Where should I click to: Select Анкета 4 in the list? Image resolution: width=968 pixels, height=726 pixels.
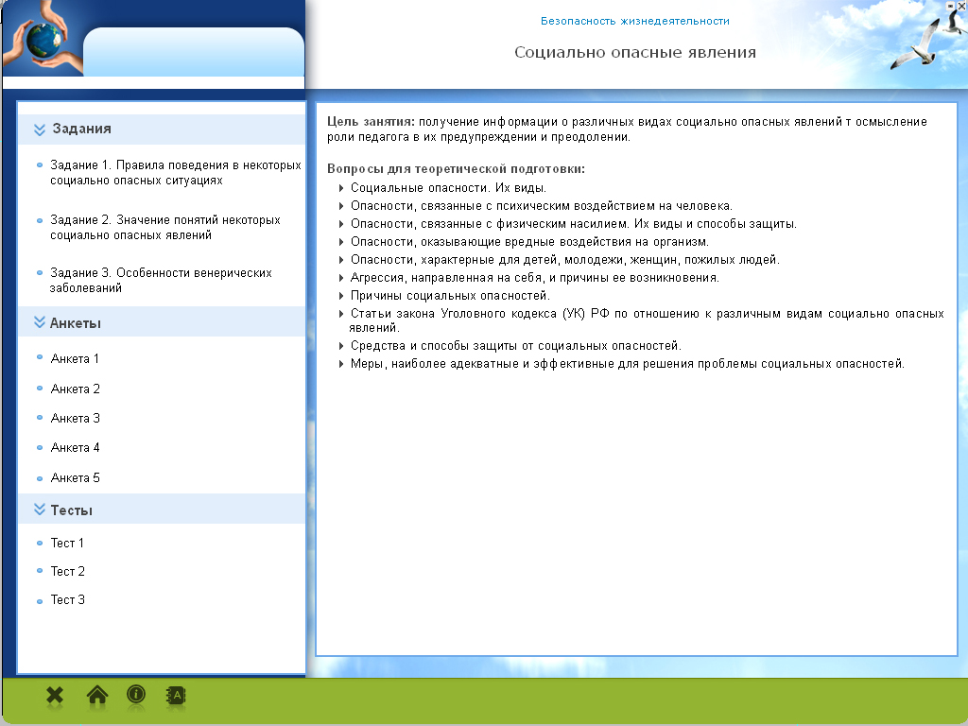point(76,447)
